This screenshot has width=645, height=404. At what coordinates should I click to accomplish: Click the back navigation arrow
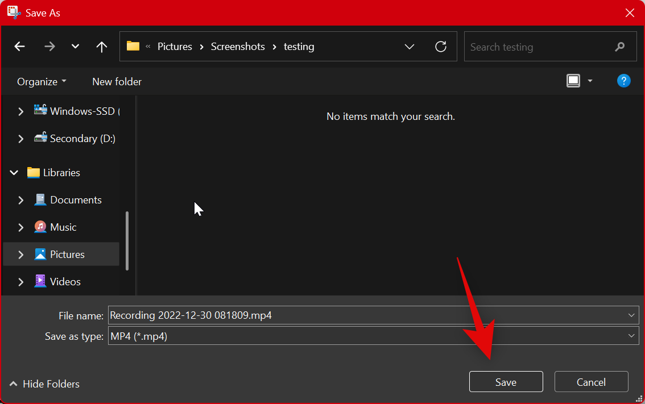19,47
